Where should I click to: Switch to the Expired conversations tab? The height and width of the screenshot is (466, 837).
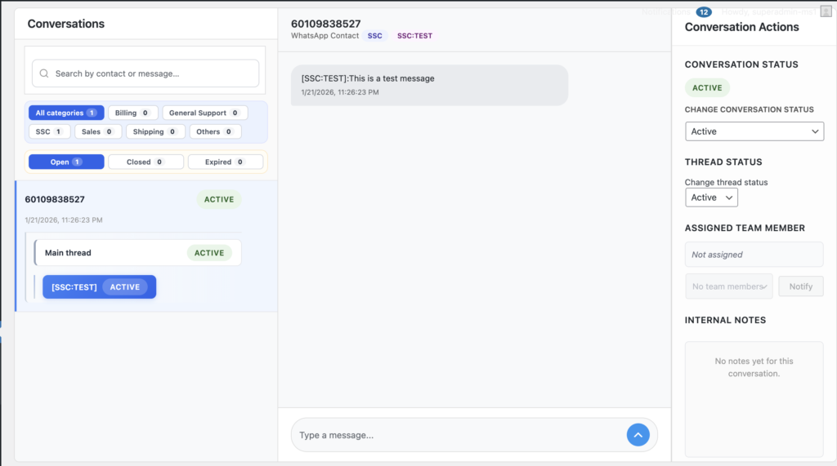point(225,162)
